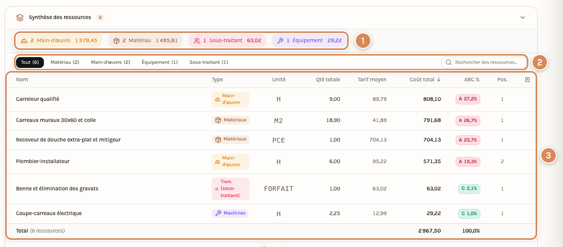The width and height of the screenshot is (563, 247).
Task: Sort by the ABC % column header
Action: (472, 79)
